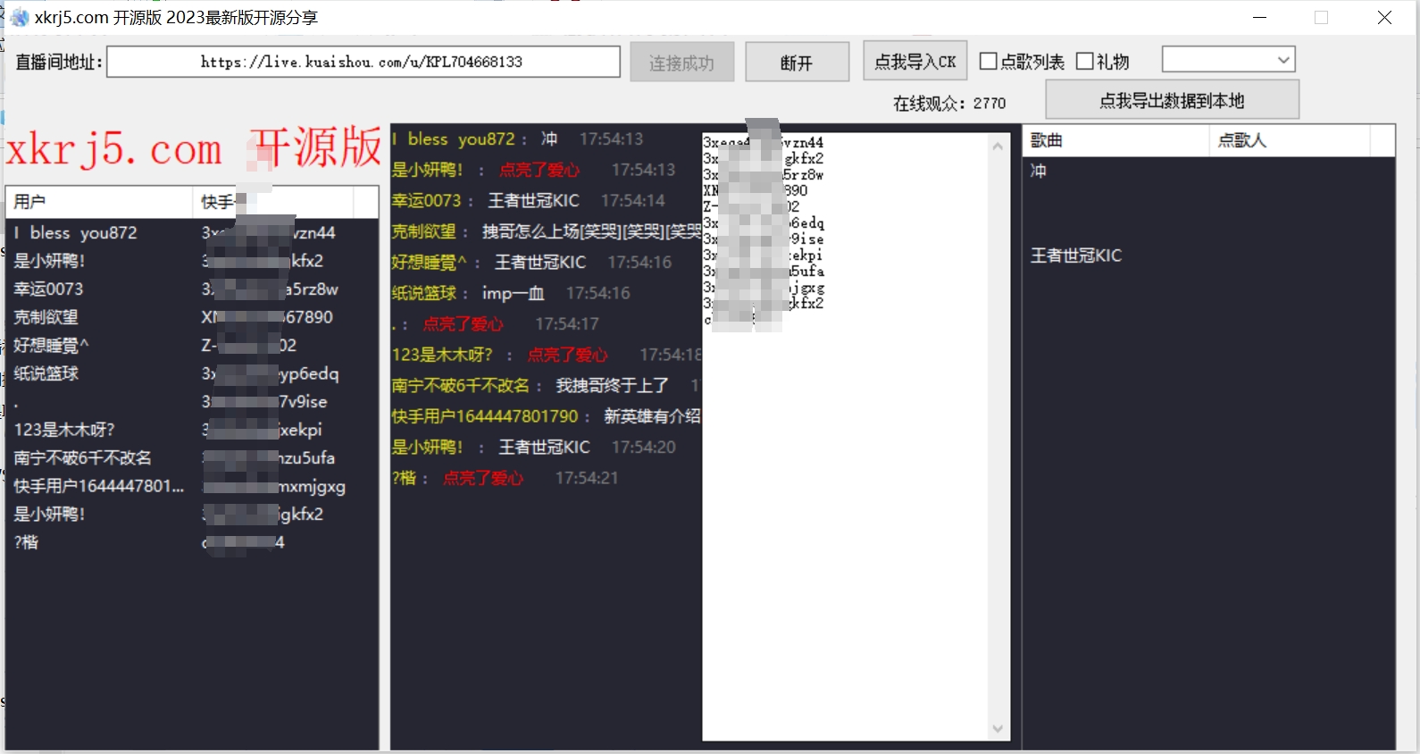Click the 连接成功 button

[x=682, y=63]
